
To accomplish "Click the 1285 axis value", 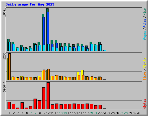I will (4, 56).
